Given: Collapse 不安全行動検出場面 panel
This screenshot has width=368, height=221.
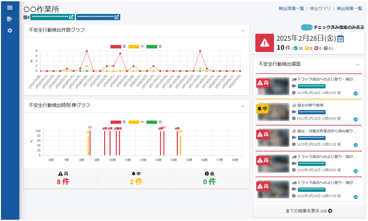Looking at the screenshot, I should (x=357, y=65).
